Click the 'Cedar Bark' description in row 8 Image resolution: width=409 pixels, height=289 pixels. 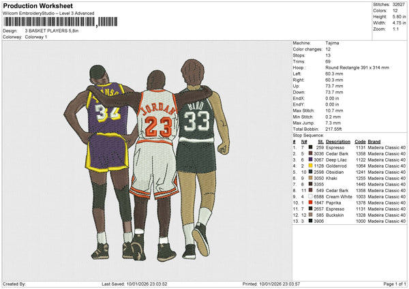pos(337,190)
